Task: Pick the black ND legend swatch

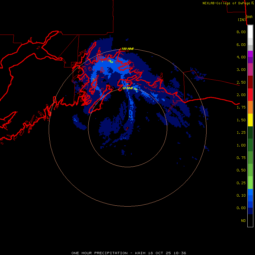Action: (250, 220)
